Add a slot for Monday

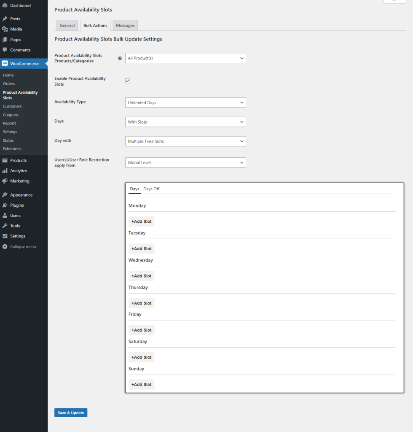[x=141, y=221]
